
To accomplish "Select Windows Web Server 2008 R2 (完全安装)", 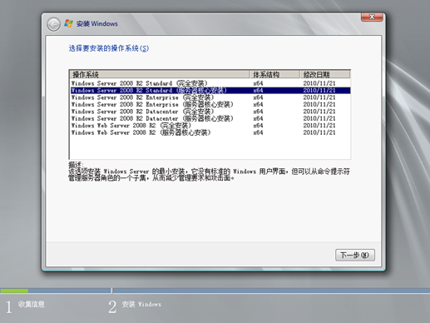I will tap(210, 126).
